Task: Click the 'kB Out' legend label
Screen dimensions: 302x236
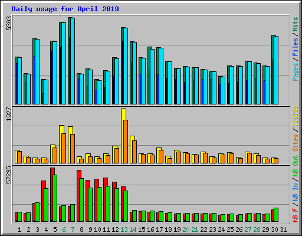Action: point(296,166)
